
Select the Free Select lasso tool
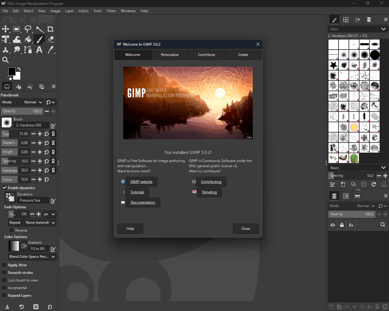coord(28,29)
